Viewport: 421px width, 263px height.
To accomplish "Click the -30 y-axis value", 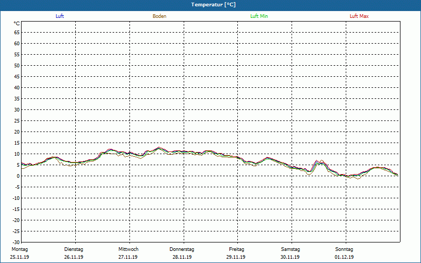I will coord(16,242).
